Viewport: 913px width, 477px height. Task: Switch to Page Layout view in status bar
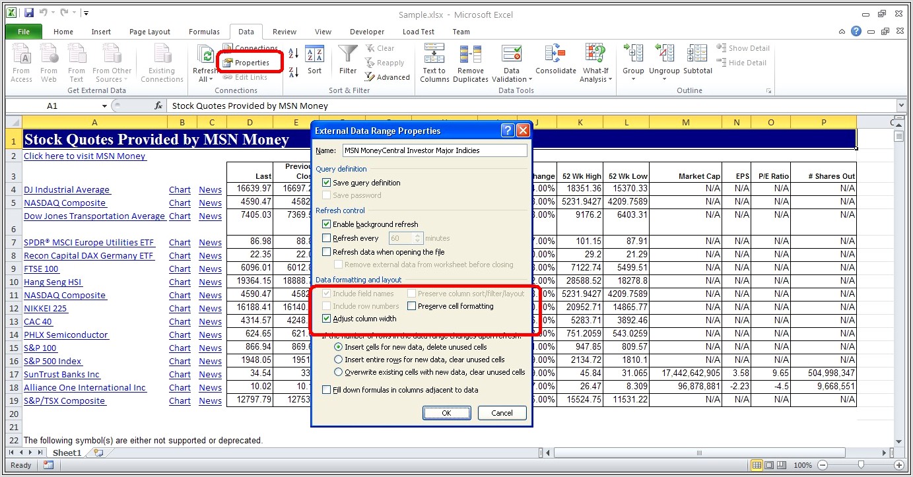point(770,465)
